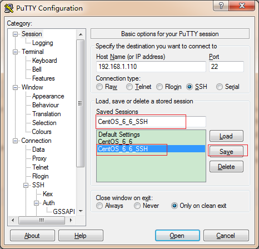Collapse the Connection tree node

pos(15,141)
